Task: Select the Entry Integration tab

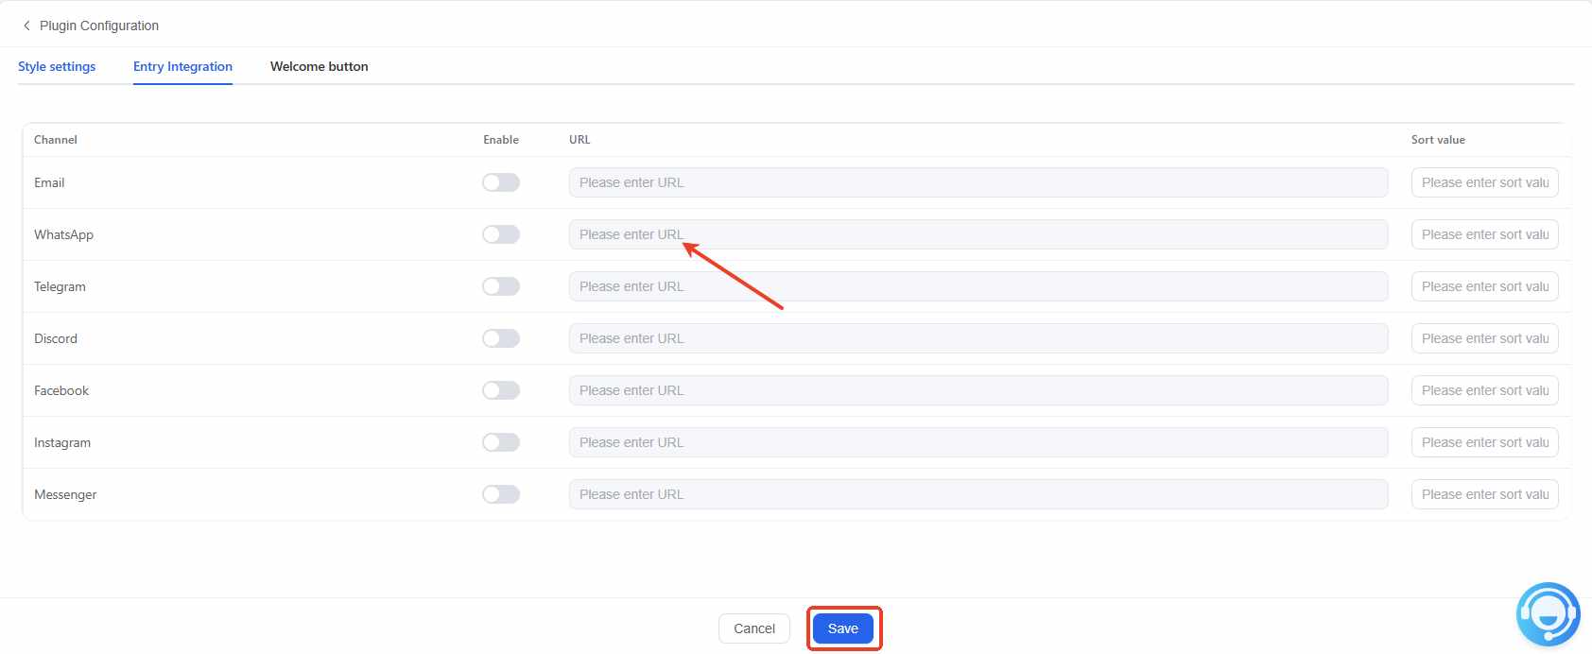Action: point(182,66)
